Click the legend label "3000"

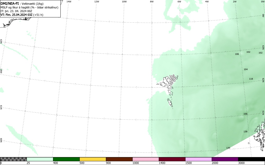(x=241, y=163)
